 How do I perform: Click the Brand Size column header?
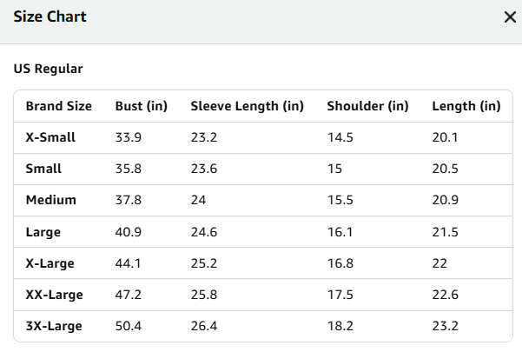59,106
